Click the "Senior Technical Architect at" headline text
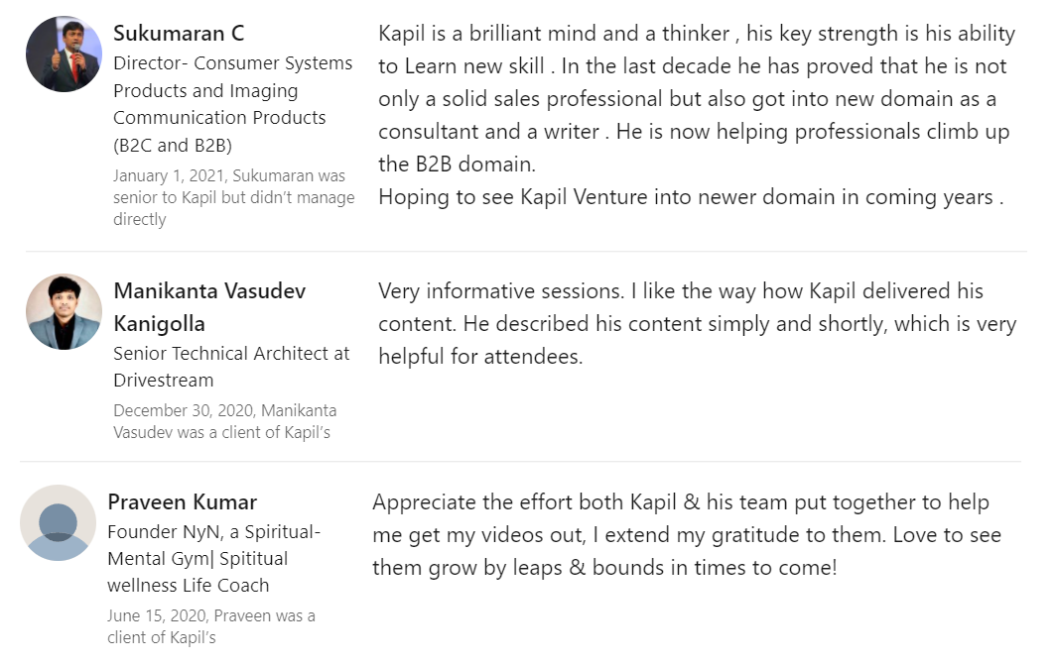1057x664 pixels. [x=231, y=353]
